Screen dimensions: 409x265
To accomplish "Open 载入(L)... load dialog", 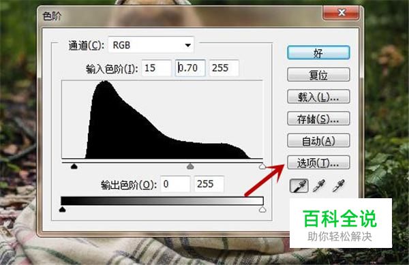I will tap(318, 97).
